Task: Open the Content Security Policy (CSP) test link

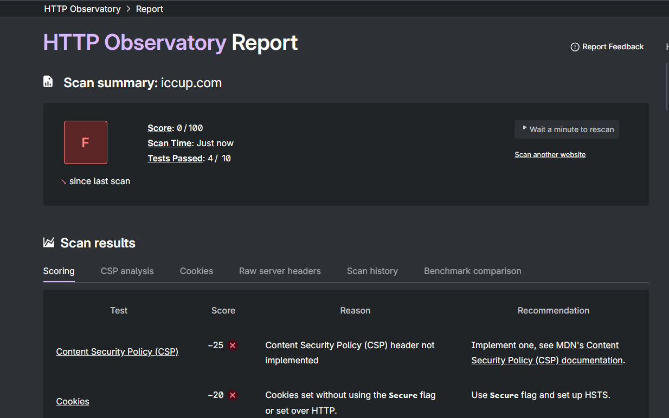Action: point(117,352)
